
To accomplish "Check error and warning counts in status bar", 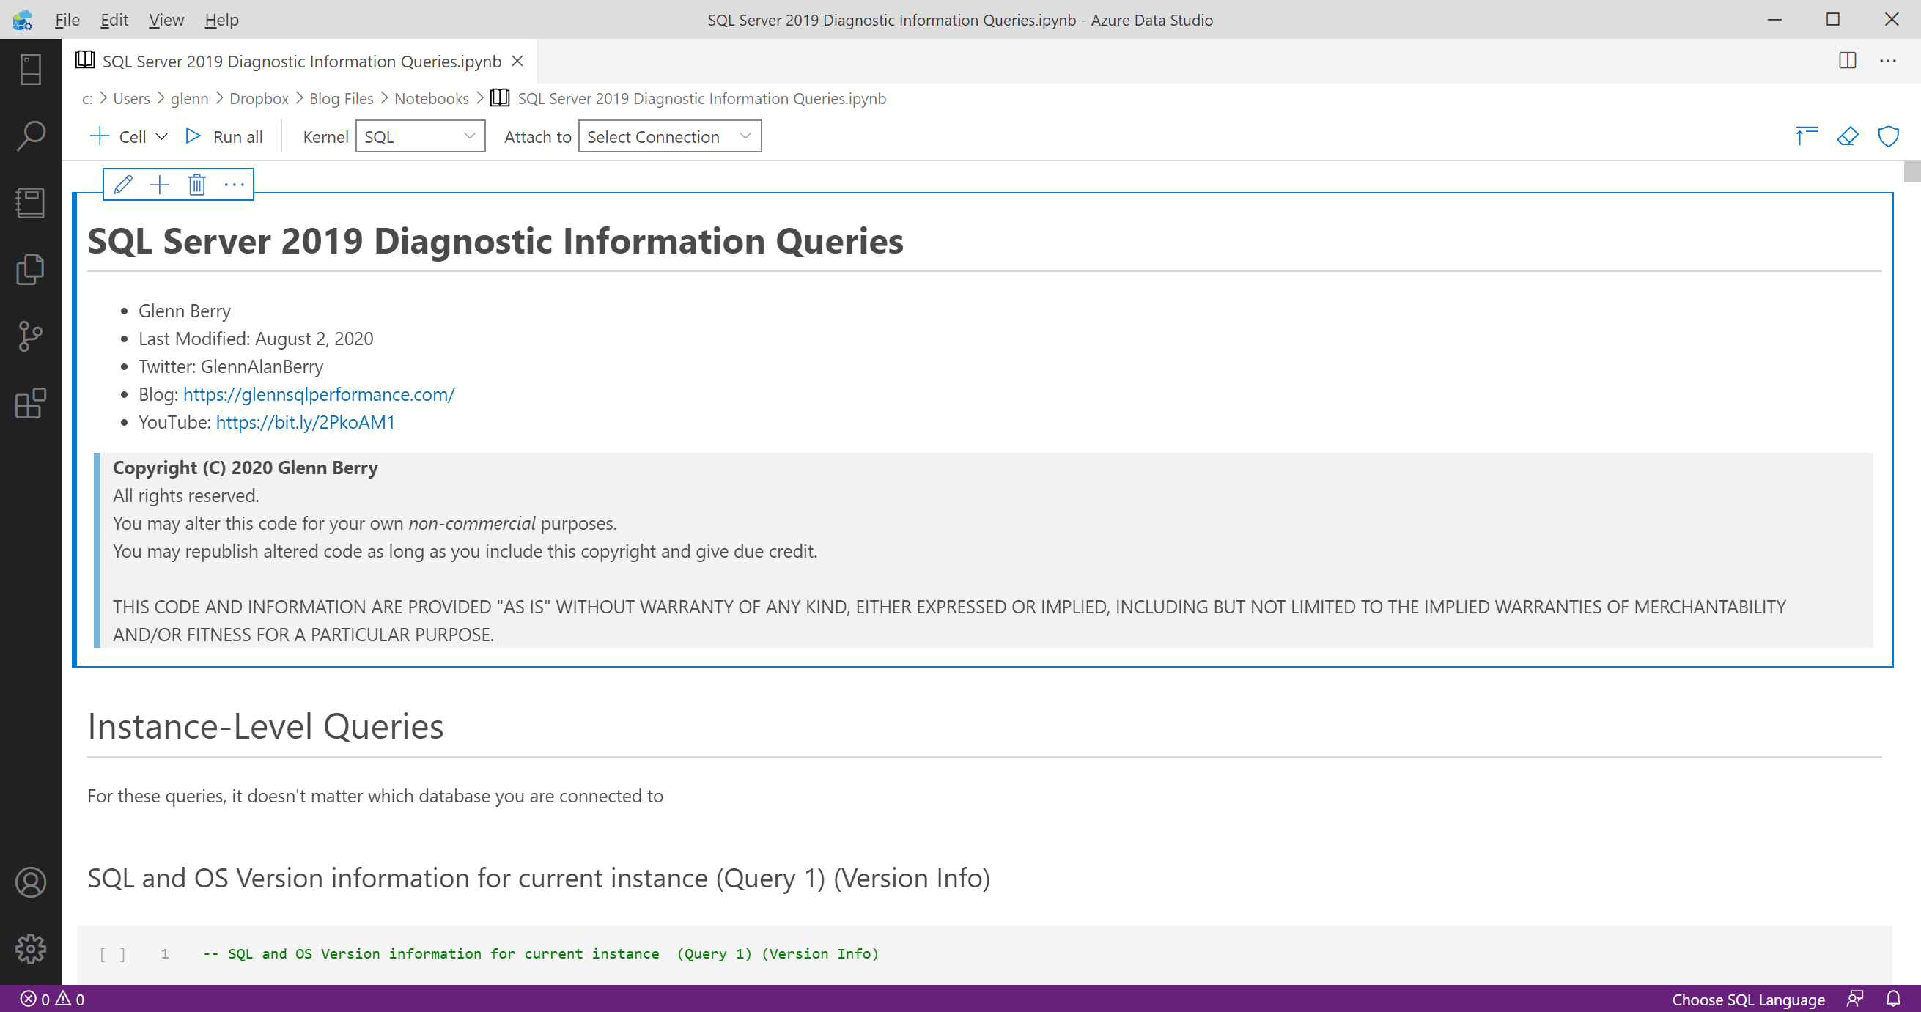I will [x=50, y=999].
